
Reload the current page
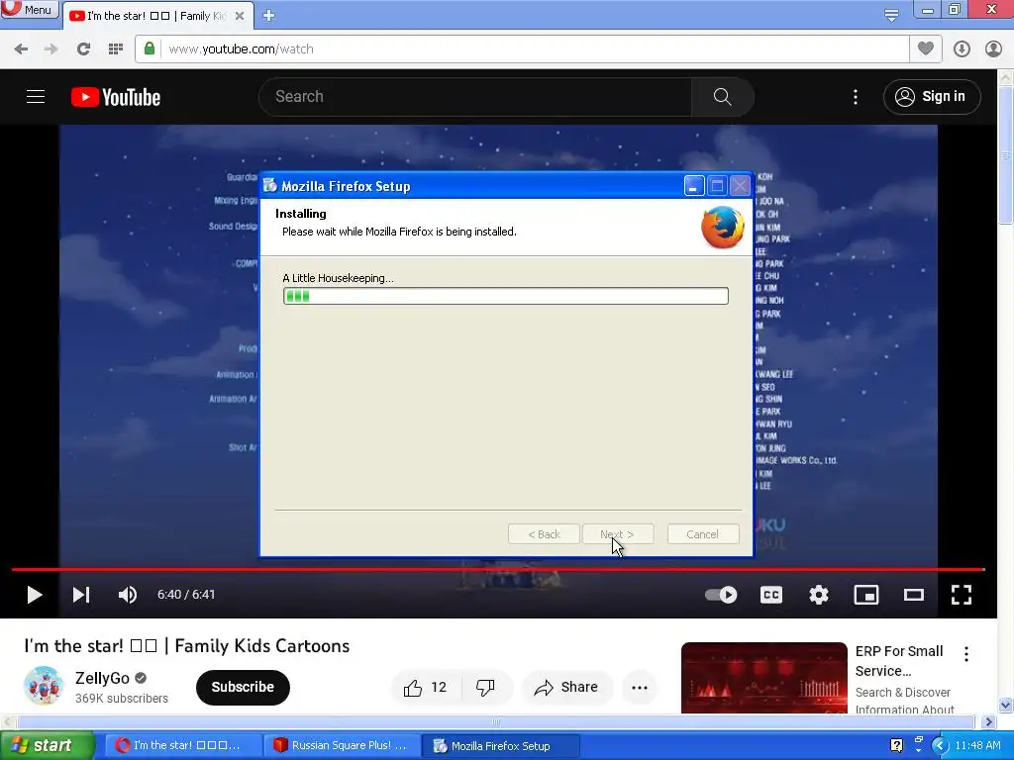point(83,49)
